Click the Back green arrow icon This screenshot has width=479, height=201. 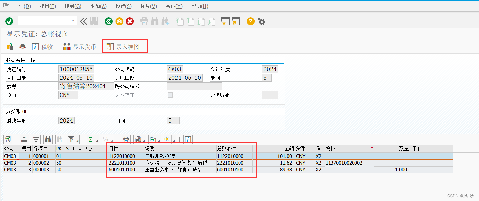(x=109, y=21)
